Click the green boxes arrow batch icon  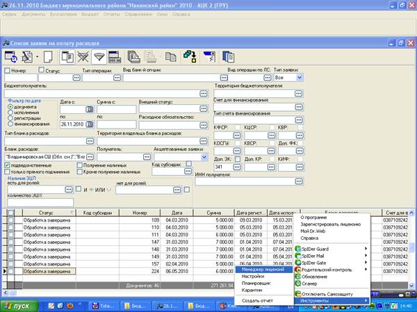tap(190, 57)
